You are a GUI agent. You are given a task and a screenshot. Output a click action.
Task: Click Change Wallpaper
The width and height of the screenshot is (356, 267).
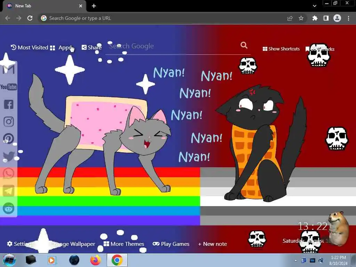point(73,244)
